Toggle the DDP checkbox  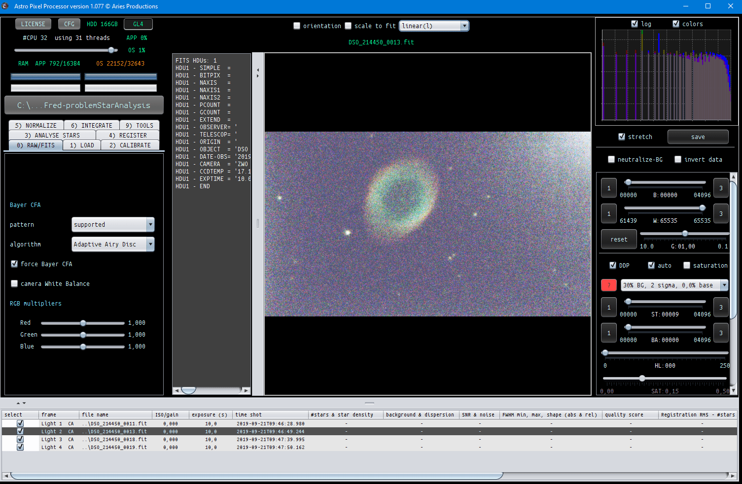point(613,265)
